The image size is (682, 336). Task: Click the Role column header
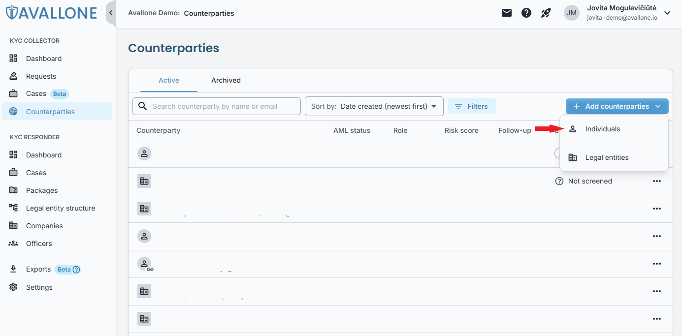[x=400, y=130]
